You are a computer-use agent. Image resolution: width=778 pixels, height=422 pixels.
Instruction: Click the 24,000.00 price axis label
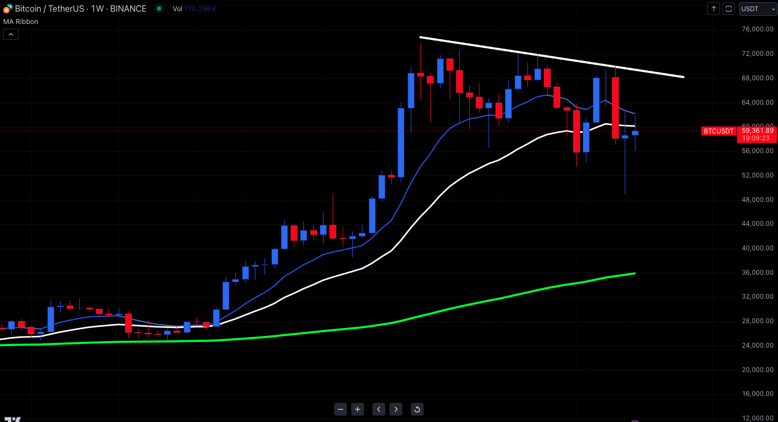[757, 345]
